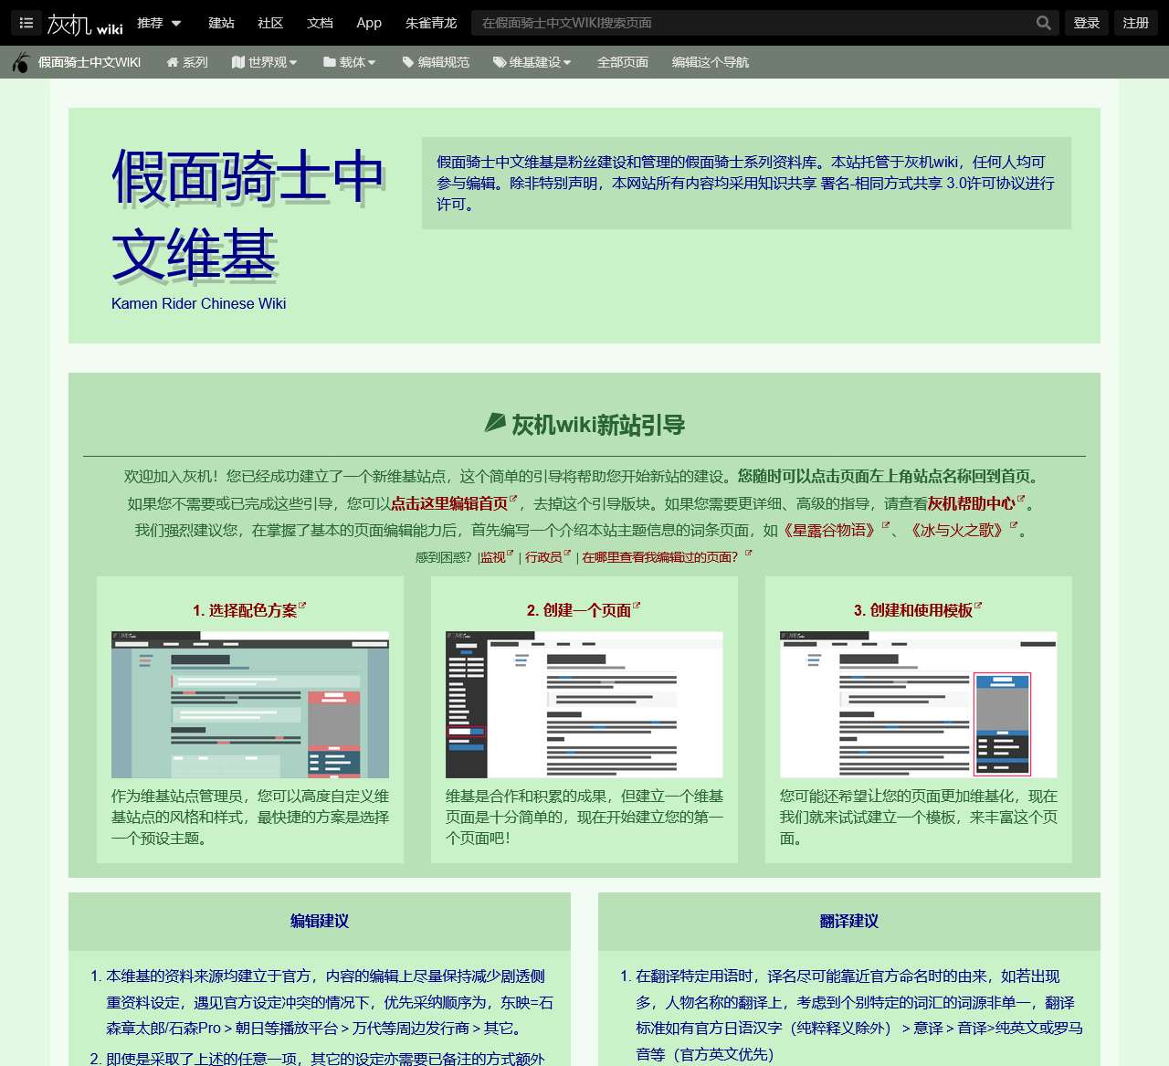
Task: Click external link icon after 行政员
Action: pos(567,554)
